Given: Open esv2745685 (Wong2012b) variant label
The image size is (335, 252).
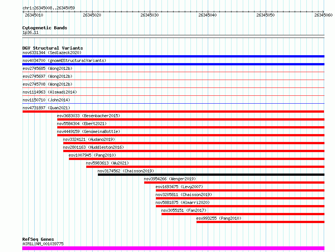Looking at the screenshot, I should pyautogui.click(x=47, y=68).
